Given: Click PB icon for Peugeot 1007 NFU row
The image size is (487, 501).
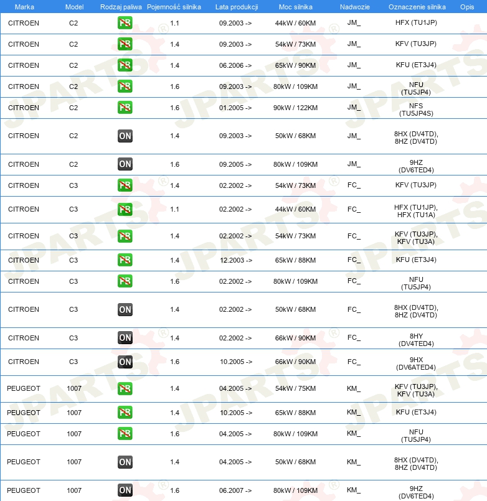Looking at the screenshot, I should point(125,434).
